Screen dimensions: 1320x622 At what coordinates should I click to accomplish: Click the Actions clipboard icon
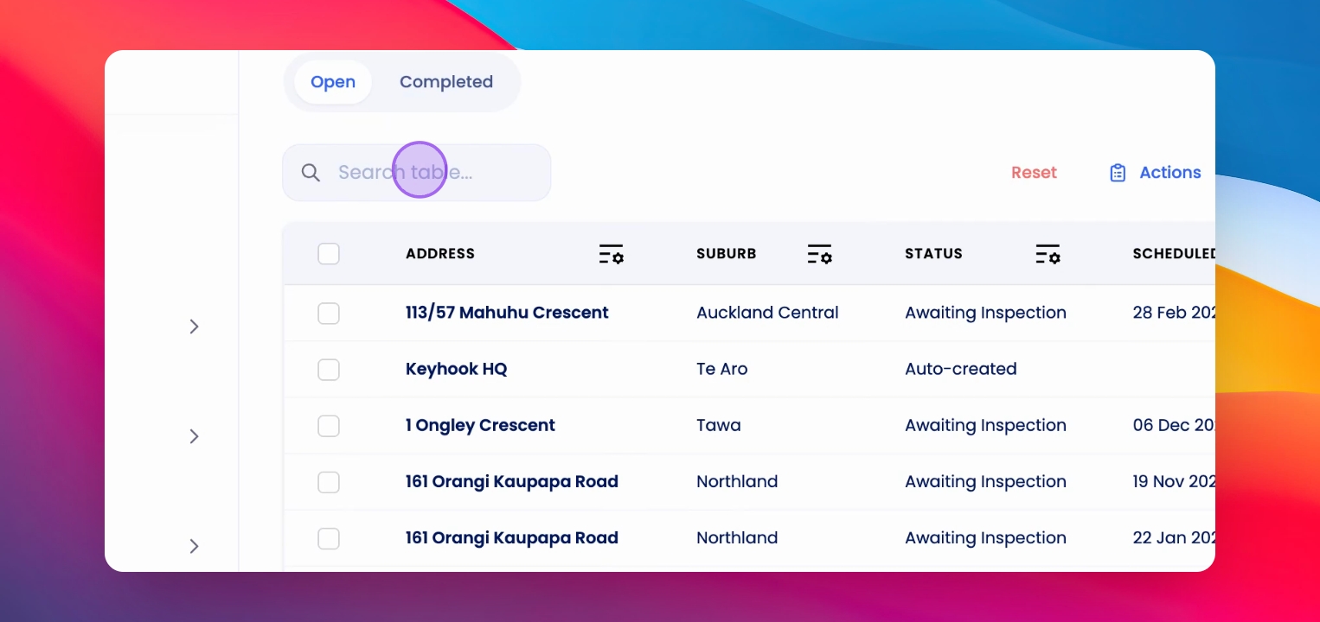[1118, 173]
